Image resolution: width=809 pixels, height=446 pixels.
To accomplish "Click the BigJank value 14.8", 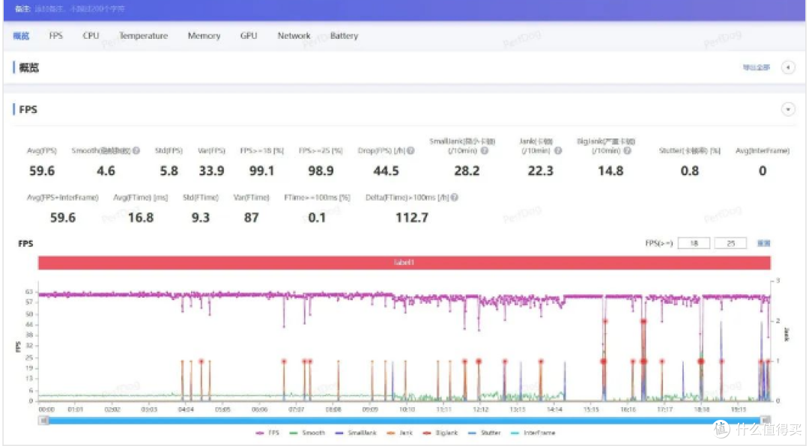I will click(x=610, y=171).
